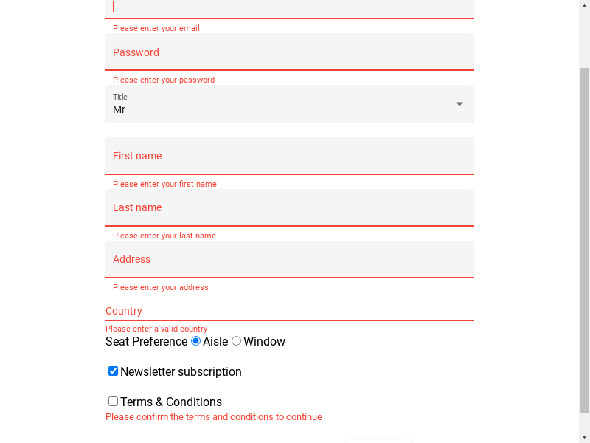
Task: Uncheck the Newsletter subscription checkbox
Action: 113,371
